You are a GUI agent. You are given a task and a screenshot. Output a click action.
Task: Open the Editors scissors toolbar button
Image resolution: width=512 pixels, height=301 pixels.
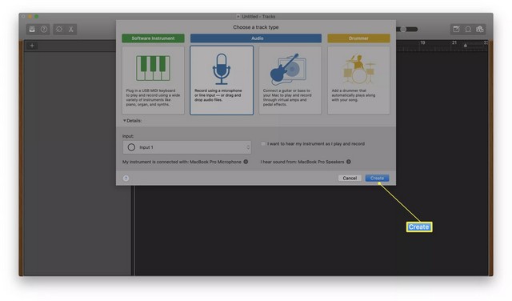point(71,30)
